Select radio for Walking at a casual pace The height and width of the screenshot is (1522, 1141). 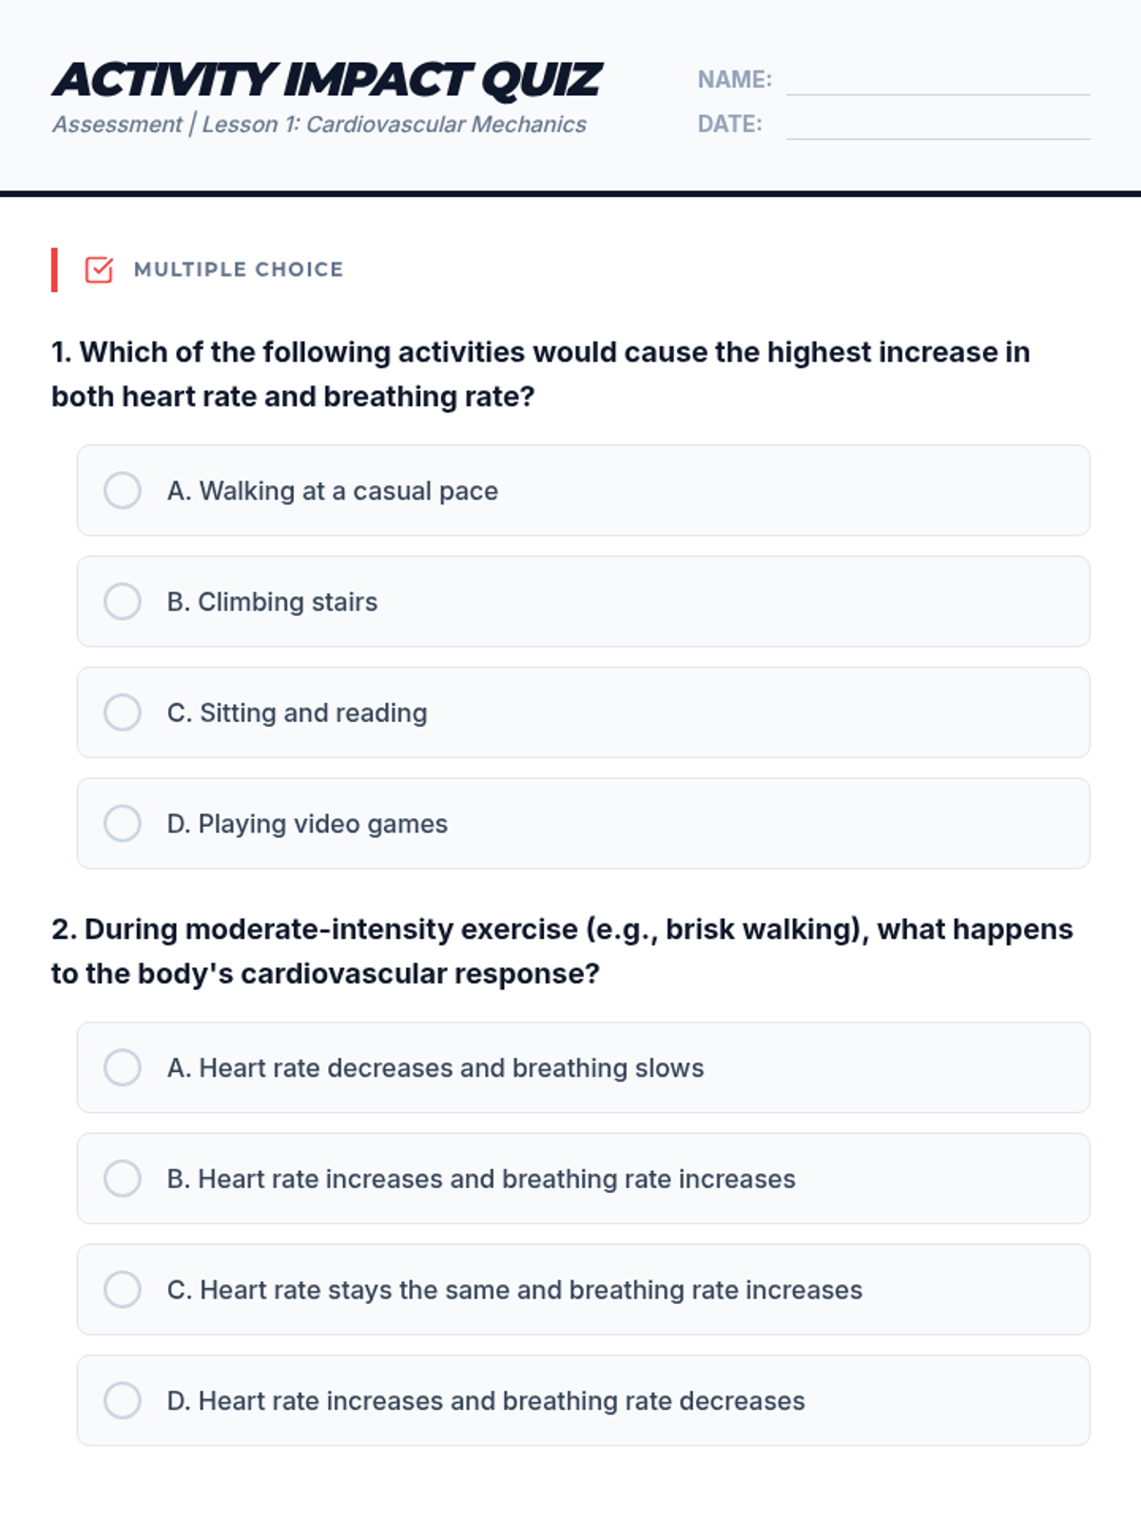click(123, 491)
